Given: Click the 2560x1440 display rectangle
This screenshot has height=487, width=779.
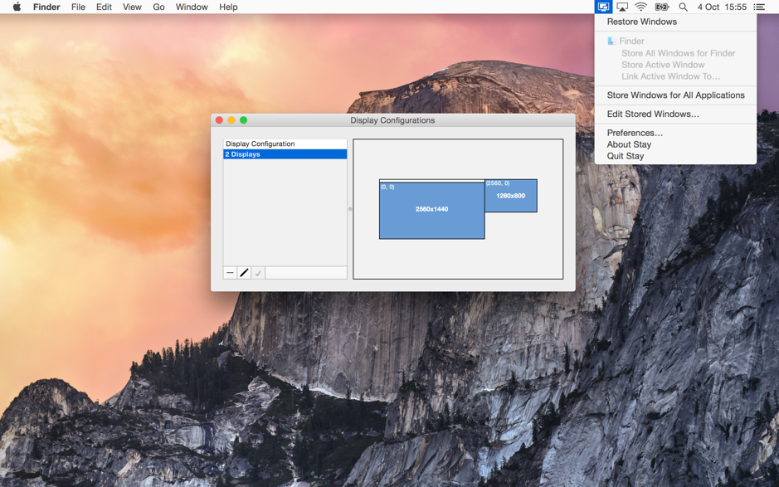Looking at the screenshot, I should pyautogui.click(x=431, y=210).
